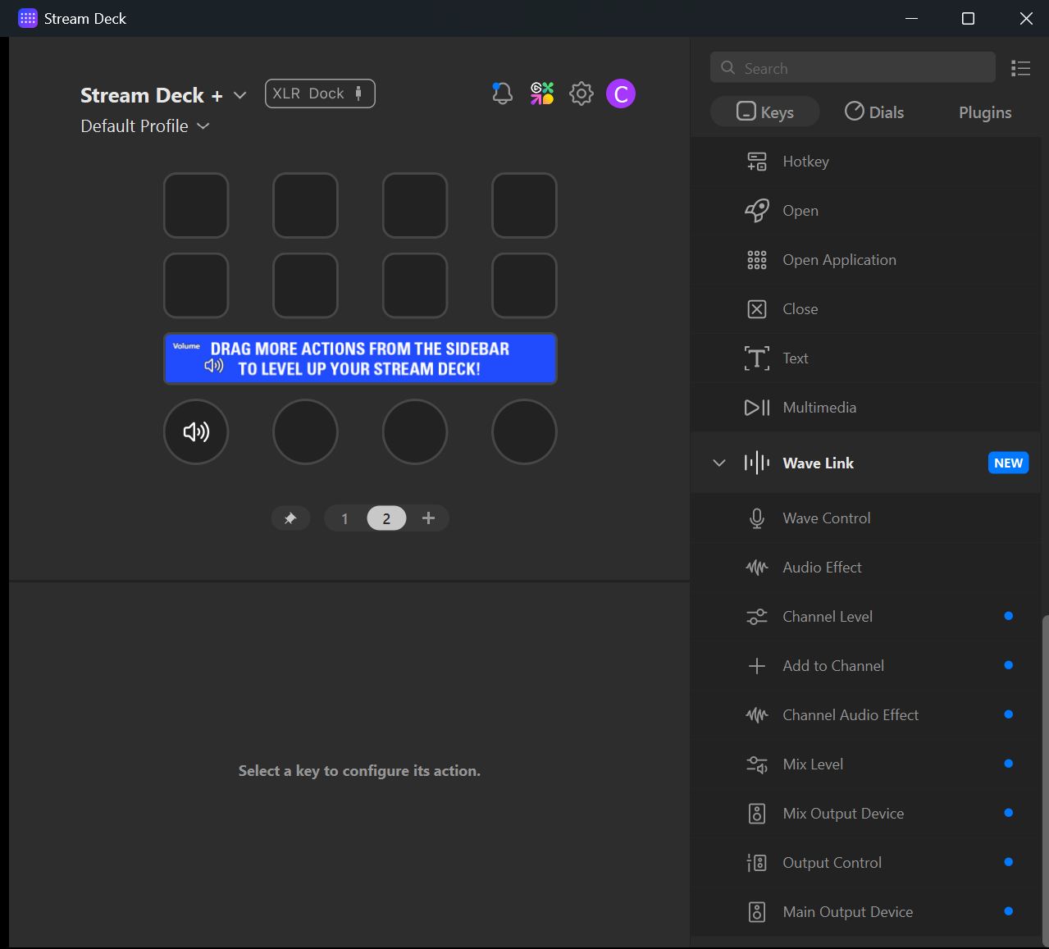This screenshot has width=1049, height=949.
Task: Choose the Open Application action
Action: [839, 260]
